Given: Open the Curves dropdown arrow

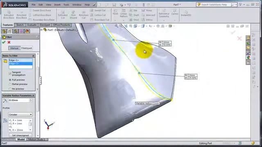Looking at the screenshot, I should click(175, 20).
